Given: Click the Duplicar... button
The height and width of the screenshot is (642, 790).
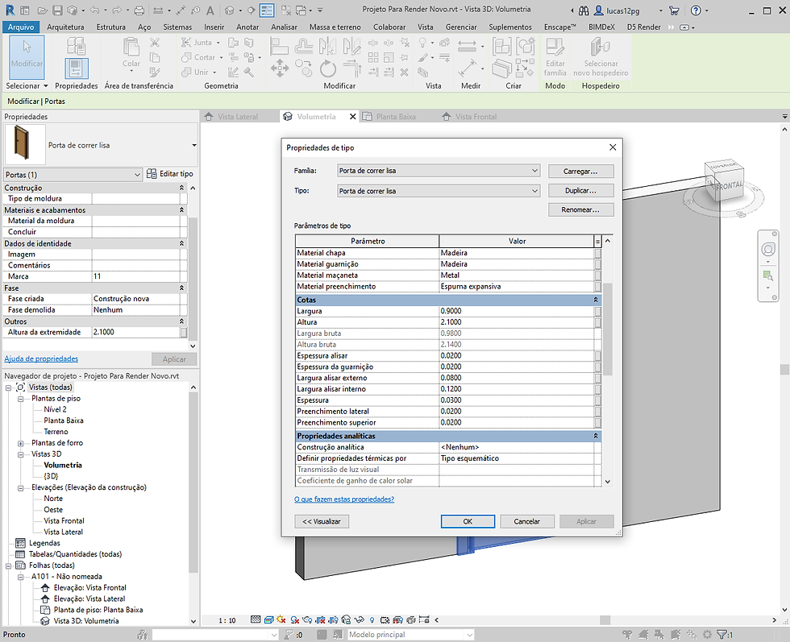Looking at the screenshot, I should [x=580, y=190].
